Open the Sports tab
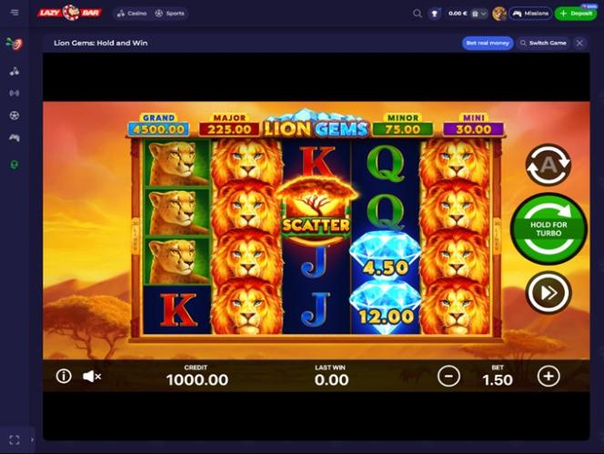This screenshot has width=604, height=454. (169, 14)
